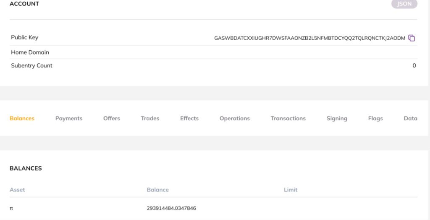Switch to the Balances tab
Image resolution: width=430 pixels, height=220 pixels.
pos(22,119)
